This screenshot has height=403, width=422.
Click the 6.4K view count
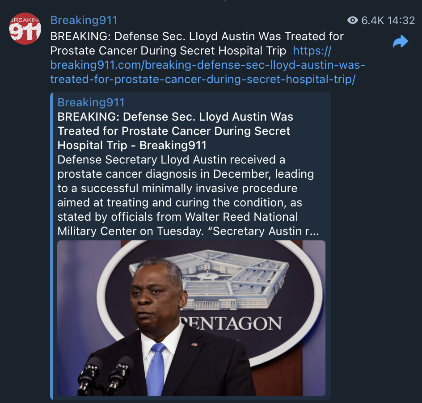click(372, 21)
